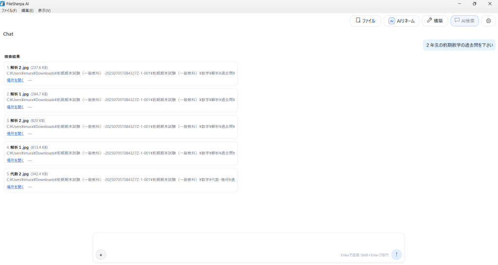
Task: Open settings via the gear icon
Action: coord(488,21)
